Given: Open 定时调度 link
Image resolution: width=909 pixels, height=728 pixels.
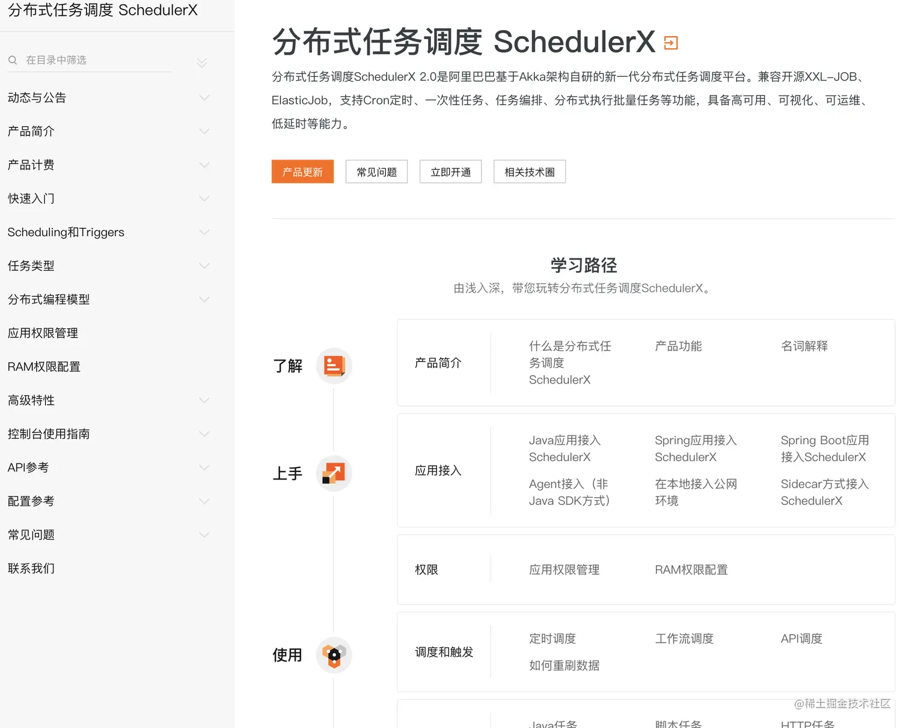Looking at the screenshot, I should click(x=552, y=638).
